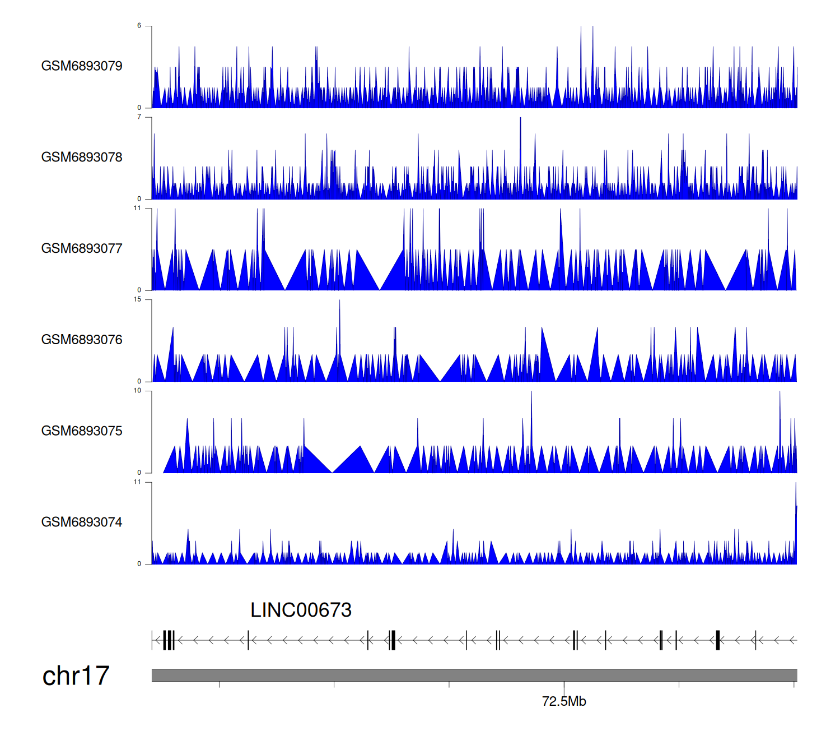840x740 pixels.
Task: Click the chr17 chromosome label
Action: (x=76, y=676)
